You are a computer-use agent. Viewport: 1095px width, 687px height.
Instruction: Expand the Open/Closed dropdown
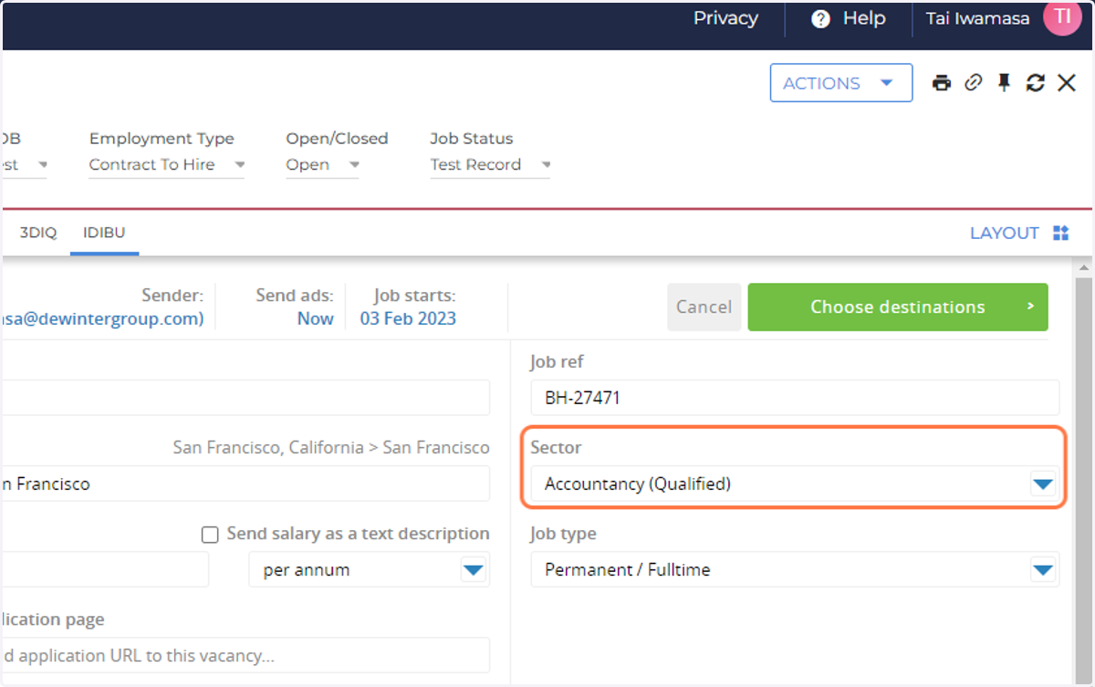click(322, 165)
